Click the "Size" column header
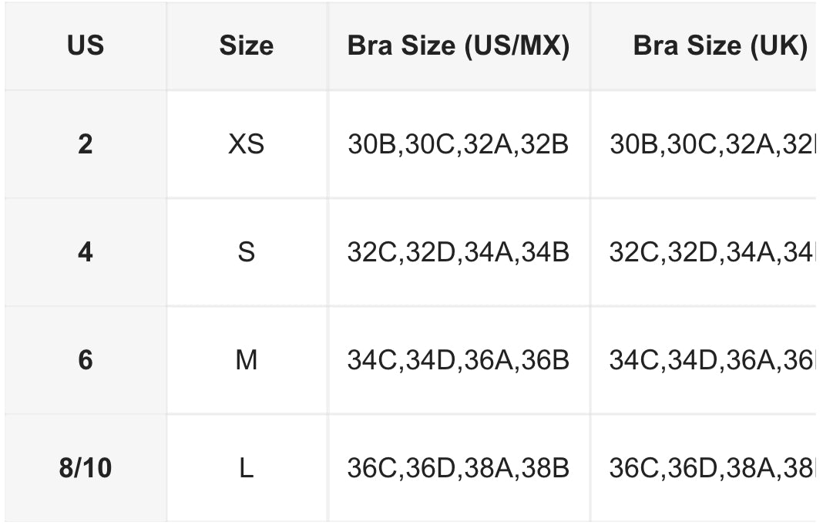Screen dimensions: 823x529 [246, 46]
